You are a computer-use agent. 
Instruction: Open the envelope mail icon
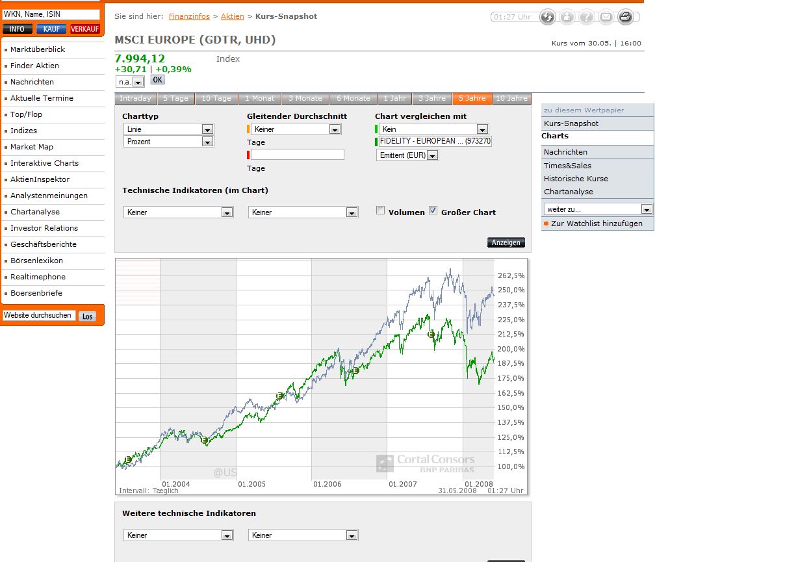tap(606, 17)
